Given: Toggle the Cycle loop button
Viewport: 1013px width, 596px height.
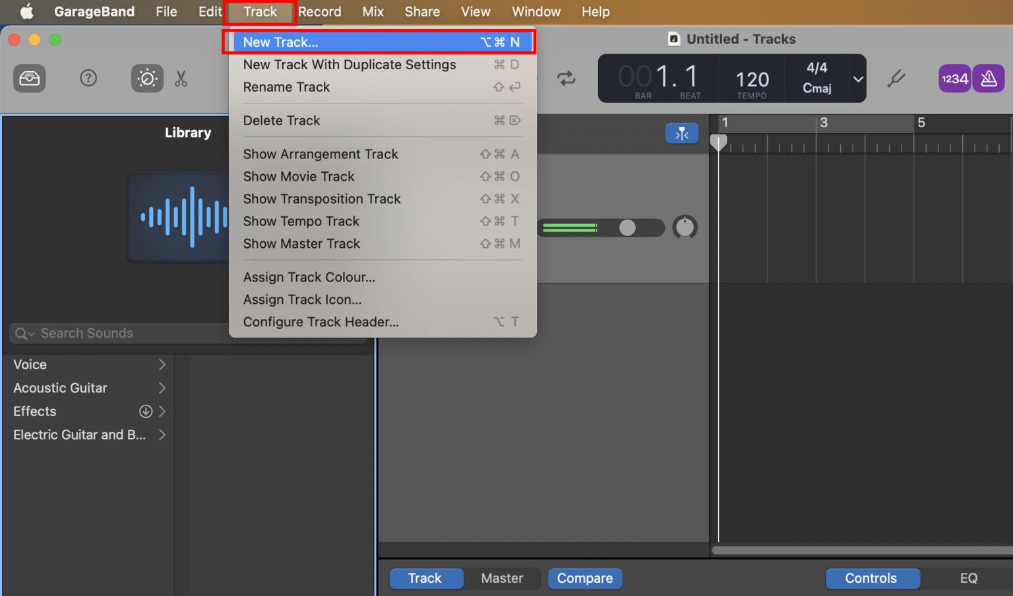Looking at the screenshot, I should [567, 78].
